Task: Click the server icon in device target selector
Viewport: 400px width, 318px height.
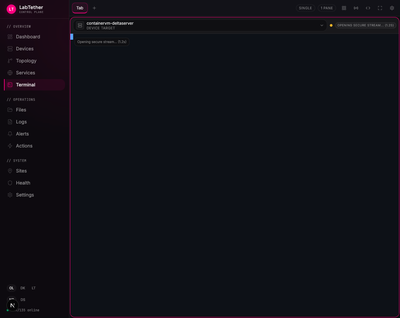Action: coord(80,25)
